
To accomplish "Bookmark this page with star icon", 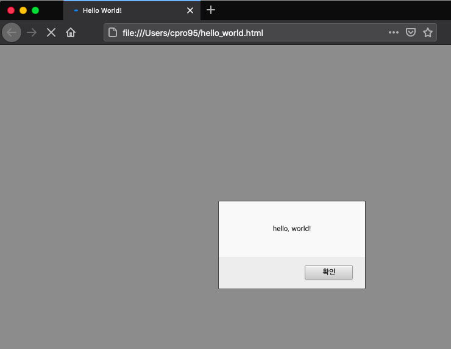I will 428,32.
